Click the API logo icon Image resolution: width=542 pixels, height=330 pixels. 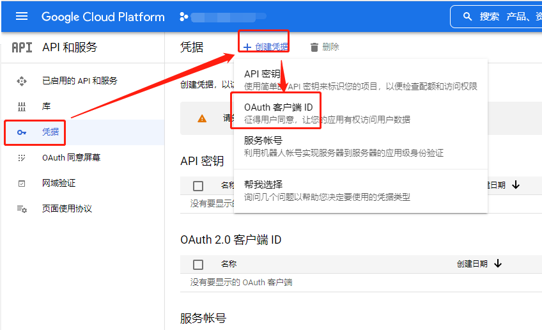(22, 47)
